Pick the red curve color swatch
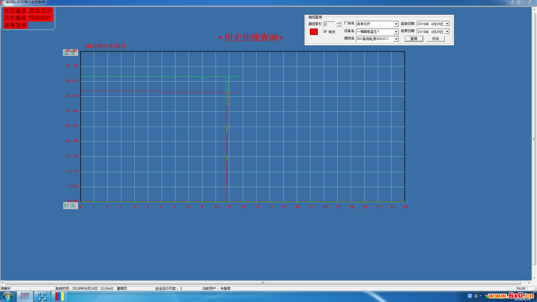Image resolution: width=537 pixels, height=302 pixels. [314, 32]
